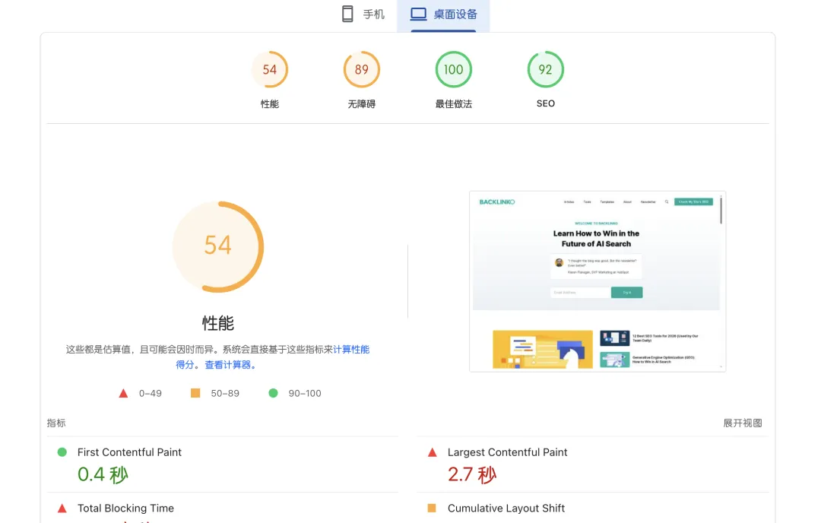Open the 54 性能 score gauge at top
Viewport: 821px width, 523px height.
coord(270,69)
